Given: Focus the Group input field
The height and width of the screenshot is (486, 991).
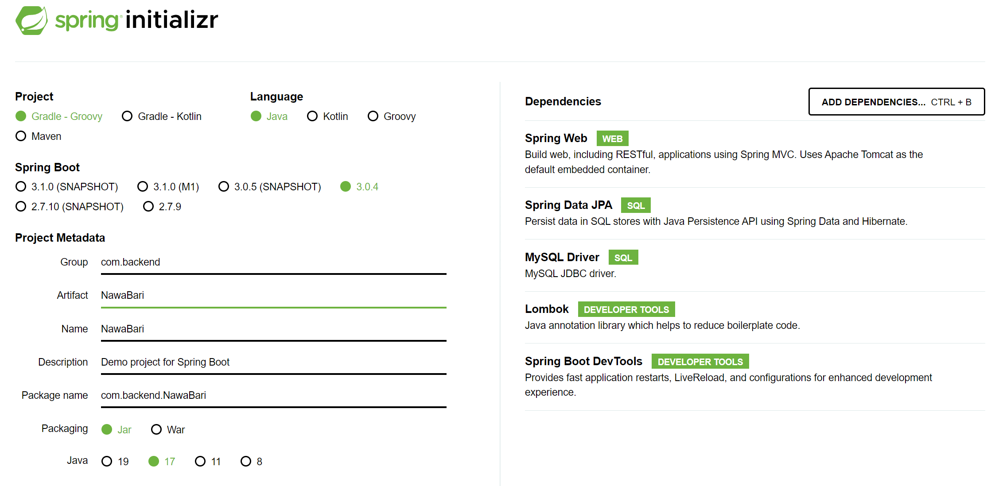Looking at the screenshot, I should tap(273, 262).
